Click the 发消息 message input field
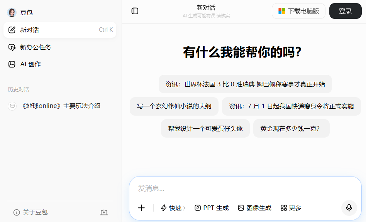Image resolution: width=366 pixels, height=222 pixels. click(x=245, y=188)
